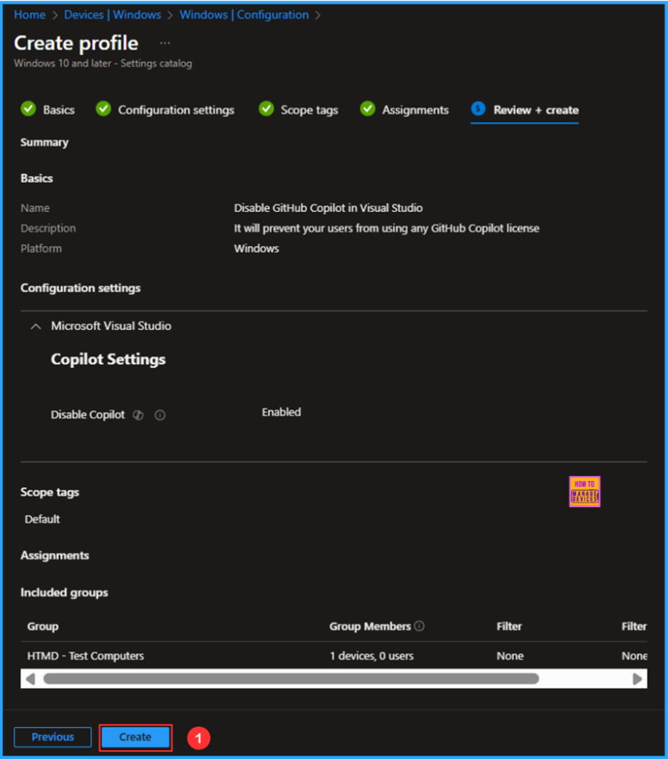668x759 pixels.
Task: Click the Home breadcrumb link
Action: (30, 15)
